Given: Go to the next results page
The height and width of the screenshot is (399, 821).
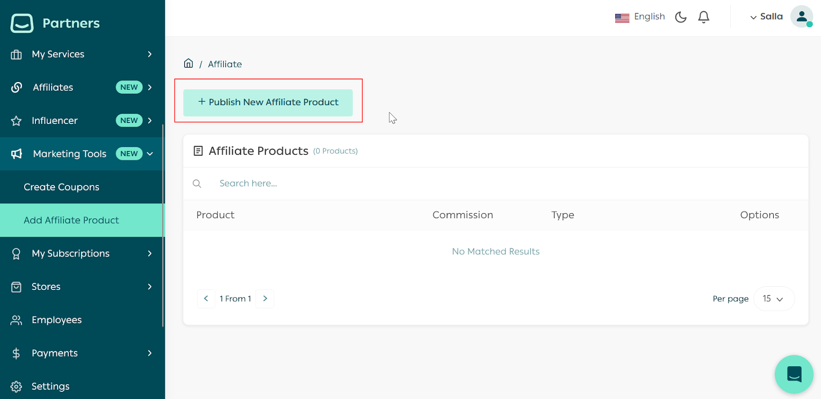Looking at the screenshot, I should click(x=265, y=299).
